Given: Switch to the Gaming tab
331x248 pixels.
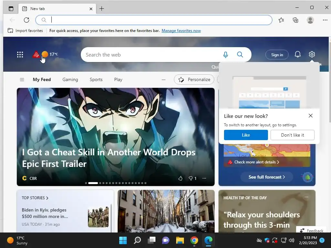Looking at the screenshot, I should [x=70, y=79].
